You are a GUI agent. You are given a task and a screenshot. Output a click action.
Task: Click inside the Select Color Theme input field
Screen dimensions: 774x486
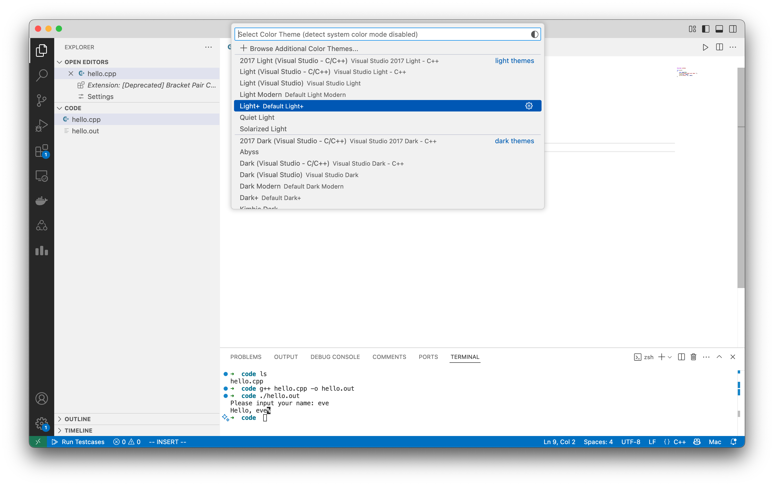pyautogui.click(x=354, y=34)
